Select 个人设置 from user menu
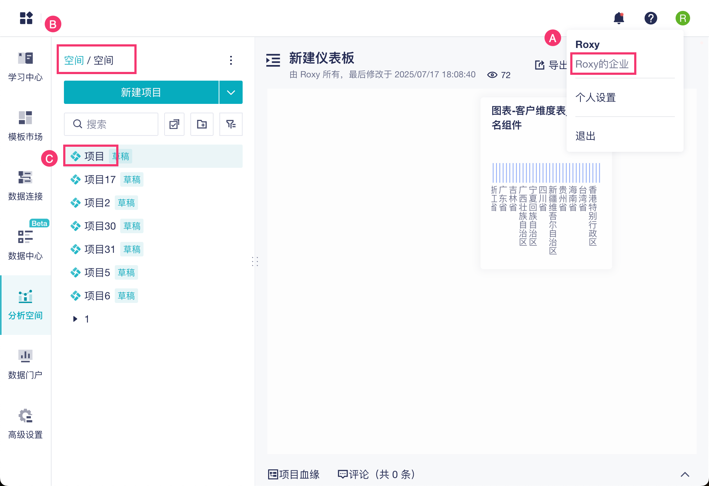Screen dimensions: 709x486 (x=596, y=97)
